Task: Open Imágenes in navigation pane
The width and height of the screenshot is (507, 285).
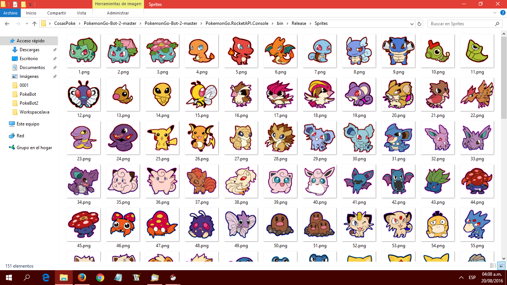Action: click(x=29, y=76)
